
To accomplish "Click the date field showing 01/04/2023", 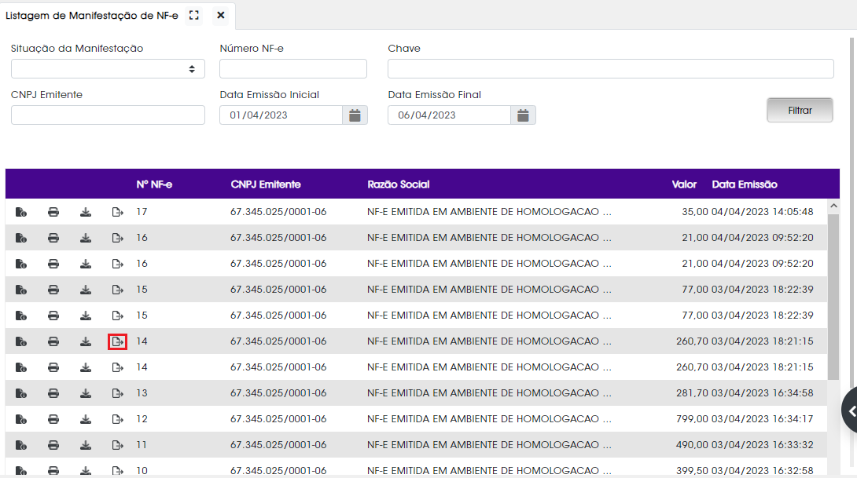I will click(281, 115).
